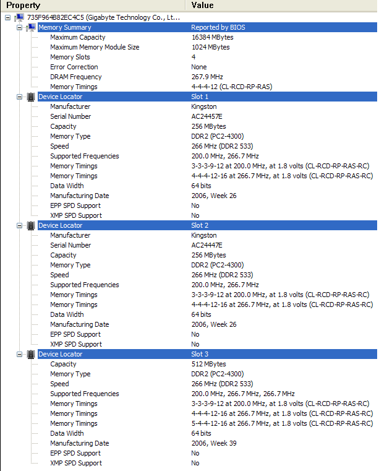The image size is (379, 471).
Task: Click the Serial Number AC24447E value
Action: (x=207, y=246)
